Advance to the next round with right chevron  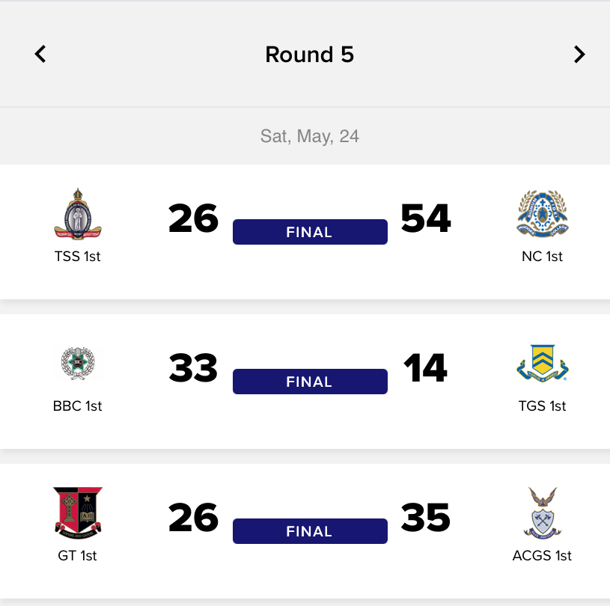pyautogui.click(x=579, y=54)
